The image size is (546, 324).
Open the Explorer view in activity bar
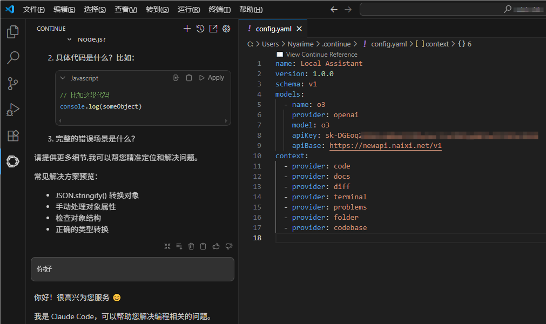click(x=13, y=32)
